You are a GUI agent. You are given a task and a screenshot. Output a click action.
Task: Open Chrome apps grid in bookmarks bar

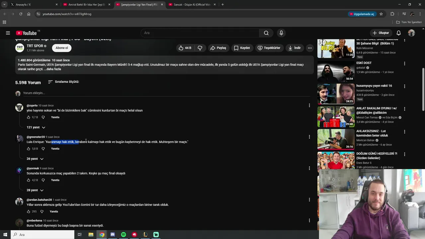(4, 22)
